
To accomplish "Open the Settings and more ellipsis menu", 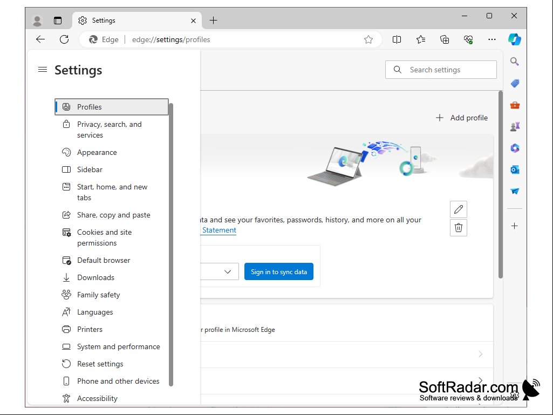I will click(x=492, y=39).
